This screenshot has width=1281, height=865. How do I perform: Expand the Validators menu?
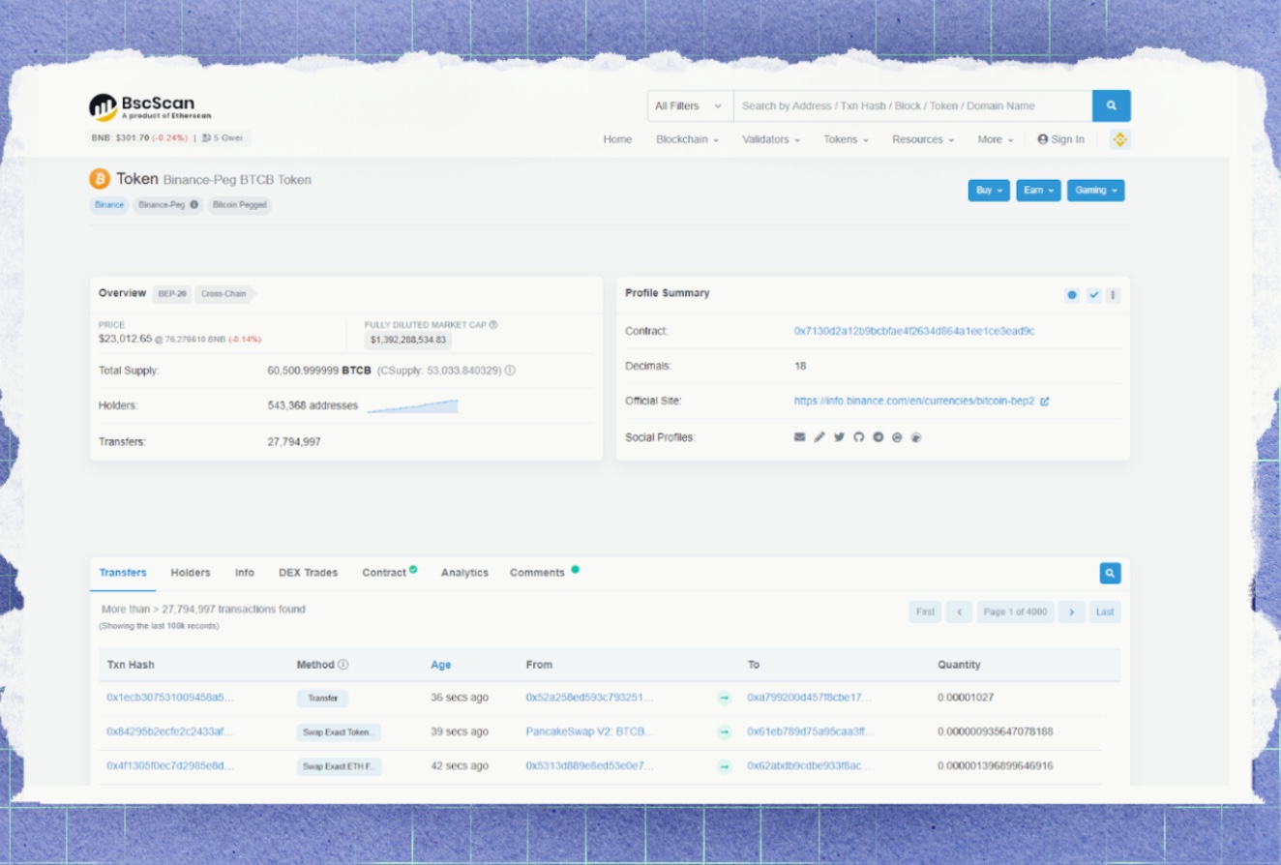771,139
